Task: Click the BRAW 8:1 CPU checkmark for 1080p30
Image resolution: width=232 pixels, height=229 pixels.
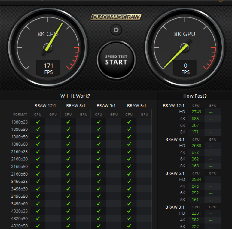Action: (68, 129)
